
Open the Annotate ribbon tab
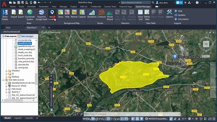(32, 6)
